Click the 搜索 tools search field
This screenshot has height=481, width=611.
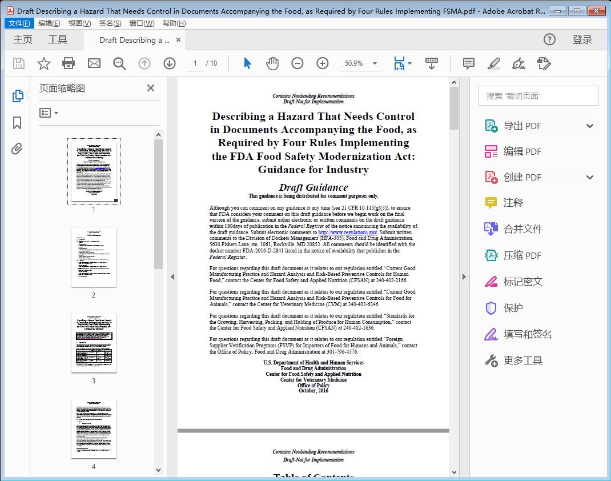[538, 96]
